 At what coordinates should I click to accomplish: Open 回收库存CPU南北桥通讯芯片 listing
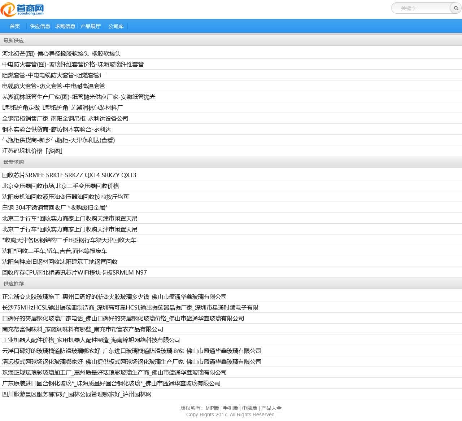click(x=75, y=272)
